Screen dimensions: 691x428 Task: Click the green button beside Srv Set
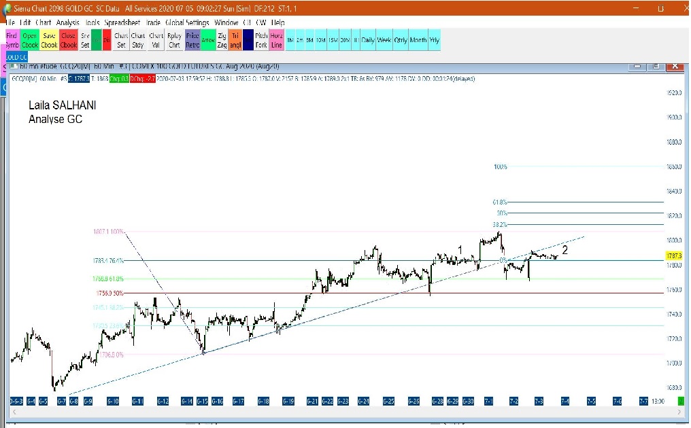97,40
